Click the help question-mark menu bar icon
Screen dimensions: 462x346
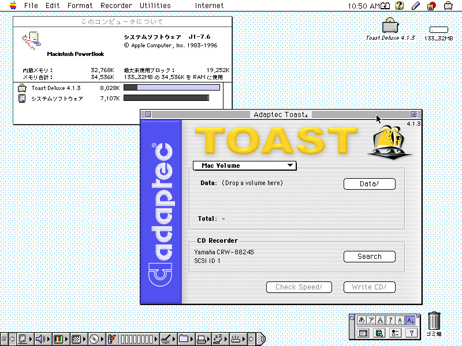[x=399, y=5]
